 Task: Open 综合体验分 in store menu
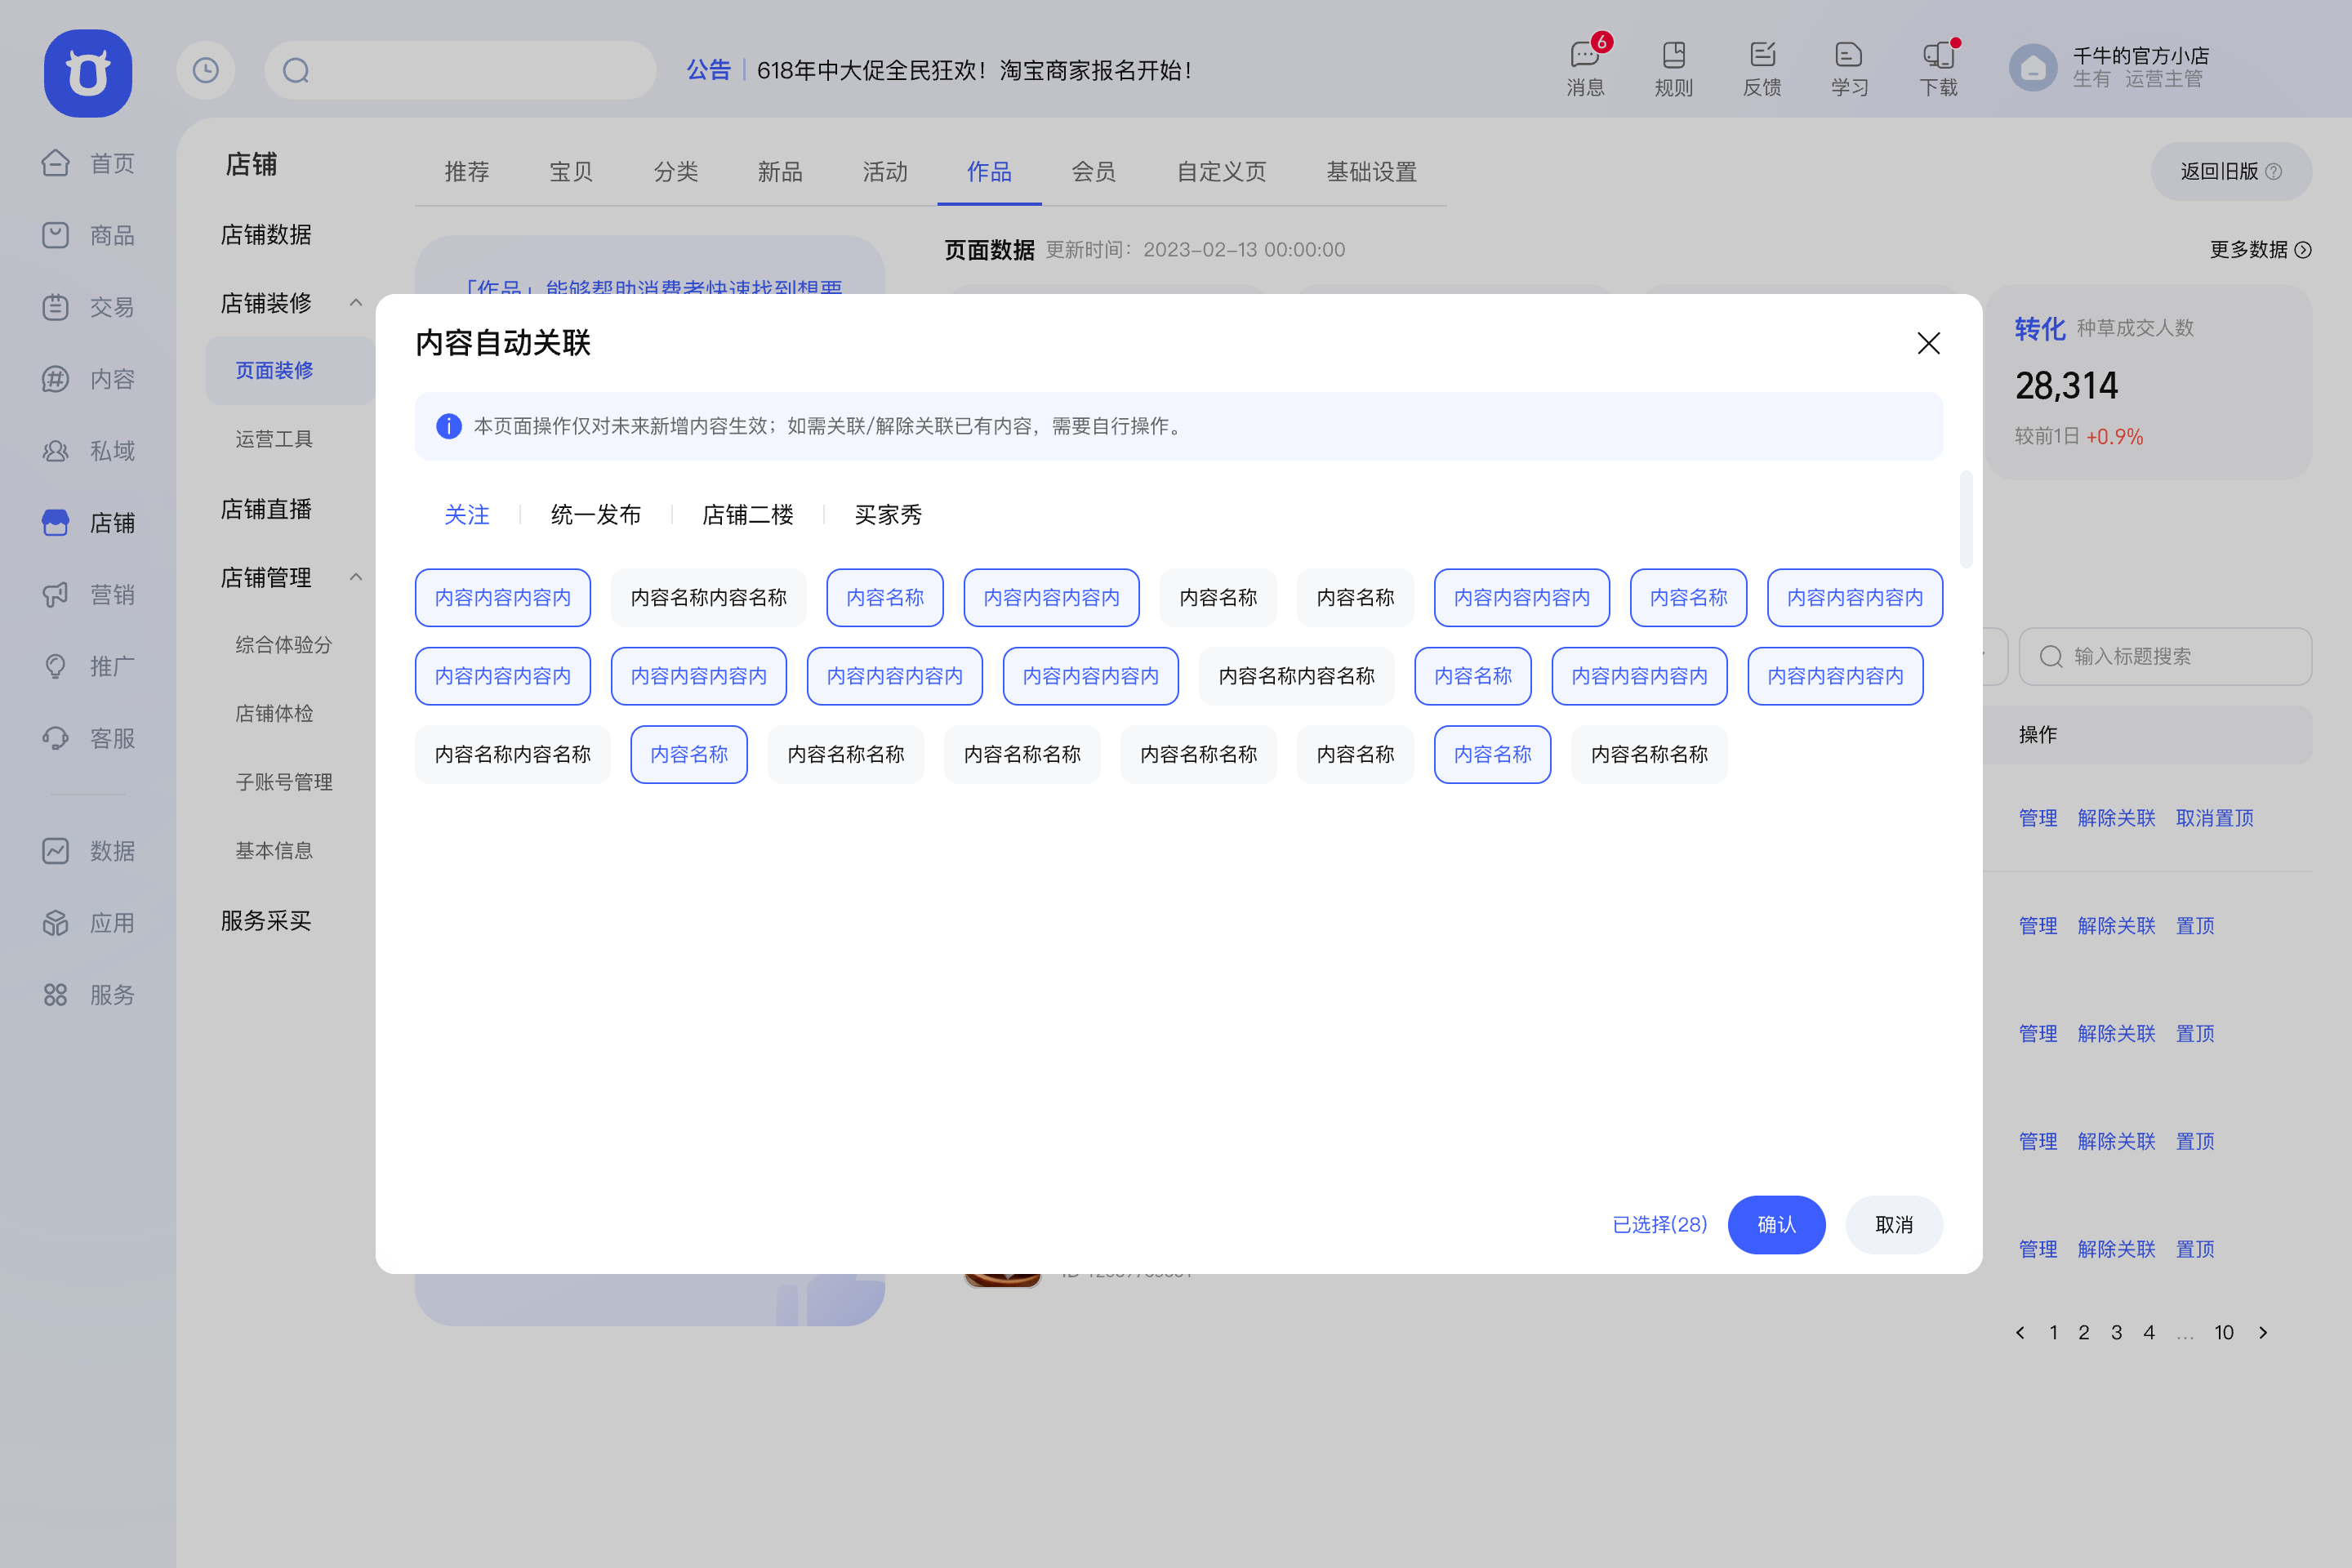(x=284, y=645)
